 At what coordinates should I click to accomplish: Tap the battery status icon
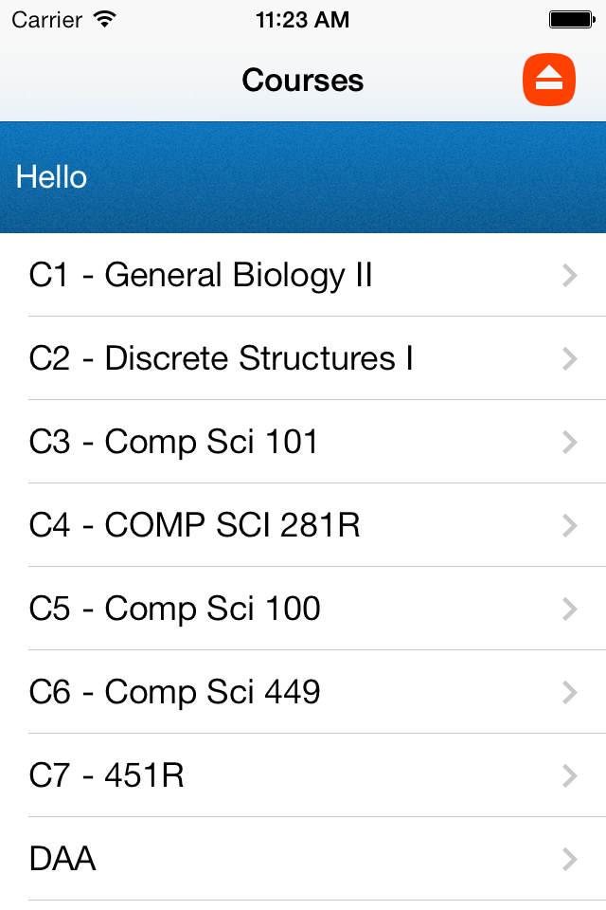point(570,19)
